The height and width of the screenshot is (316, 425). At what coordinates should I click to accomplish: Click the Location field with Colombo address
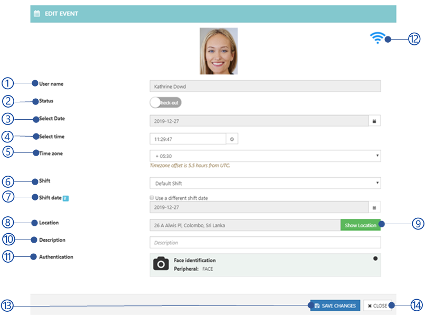pos(245,225)
